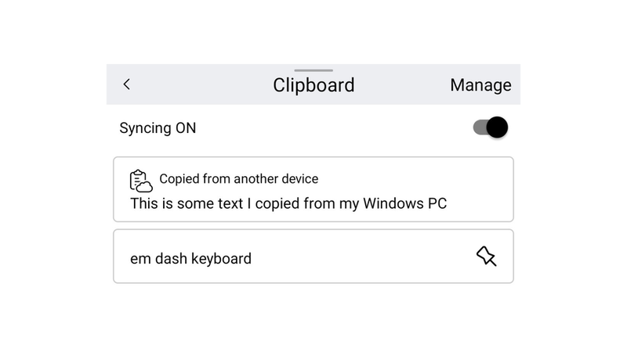The height and width of the screenshot is (352, 627).
Task: Click the gray track of Syncing switch
Action: pyautogui.click(x=479, y=128)
